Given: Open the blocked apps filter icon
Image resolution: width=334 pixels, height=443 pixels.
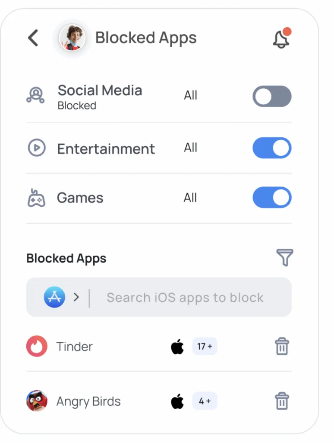Looking at the screenshot, I should (284, 257).
